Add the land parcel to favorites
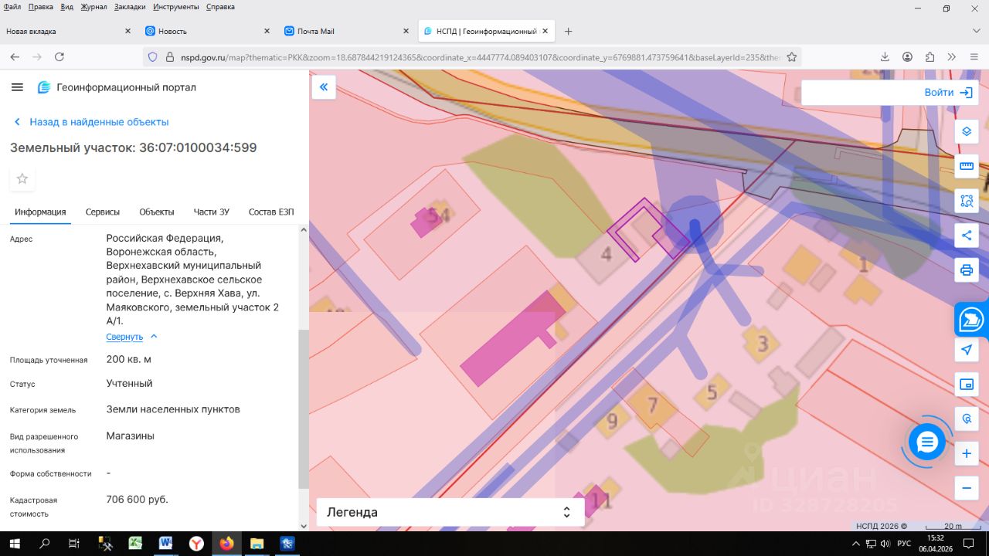The height and width of the screenshot is (556, 989). click(x=22, y=179)
